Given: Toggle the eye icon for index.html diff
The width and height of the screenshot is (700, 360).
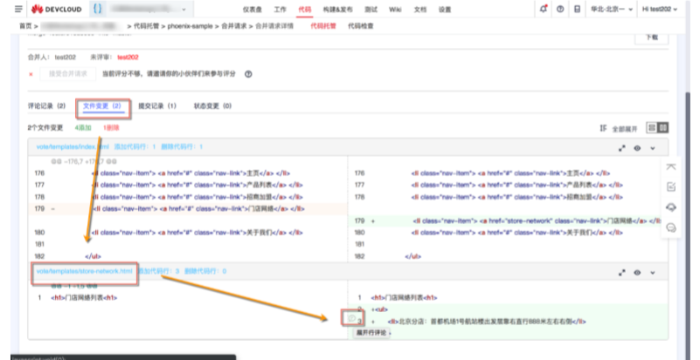Looking at the screenshot, I should (637, 148).
